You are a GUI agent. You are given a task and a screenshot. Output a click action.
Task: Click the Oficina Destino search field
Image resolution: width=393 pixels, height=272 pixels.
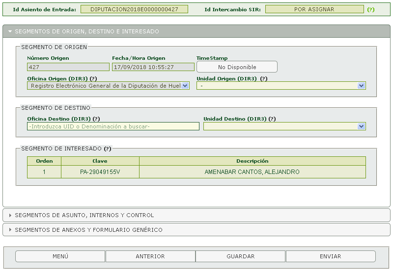pos(113,126)
